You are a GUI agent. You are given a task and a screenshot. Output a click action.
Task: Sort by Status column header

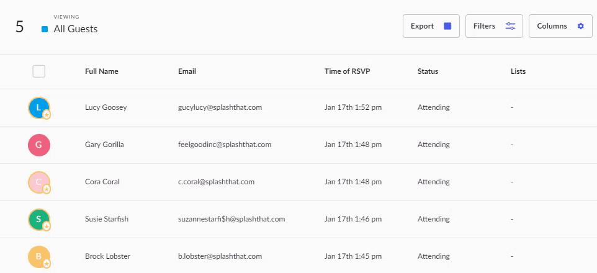pyautogui.click(x=428, y=71)
